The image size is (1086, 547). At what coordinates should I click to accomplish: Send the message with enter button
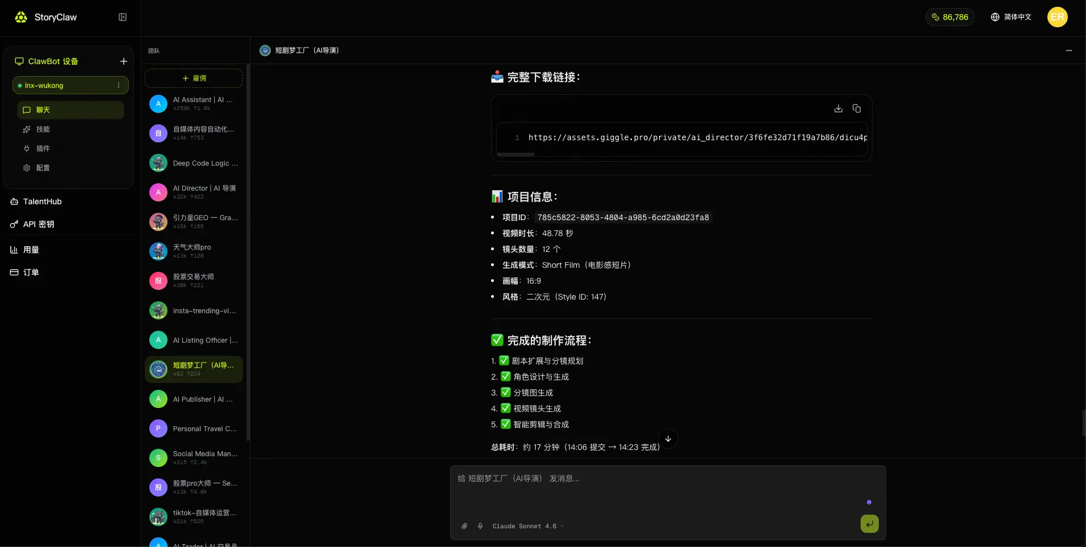tap(869, 524)
